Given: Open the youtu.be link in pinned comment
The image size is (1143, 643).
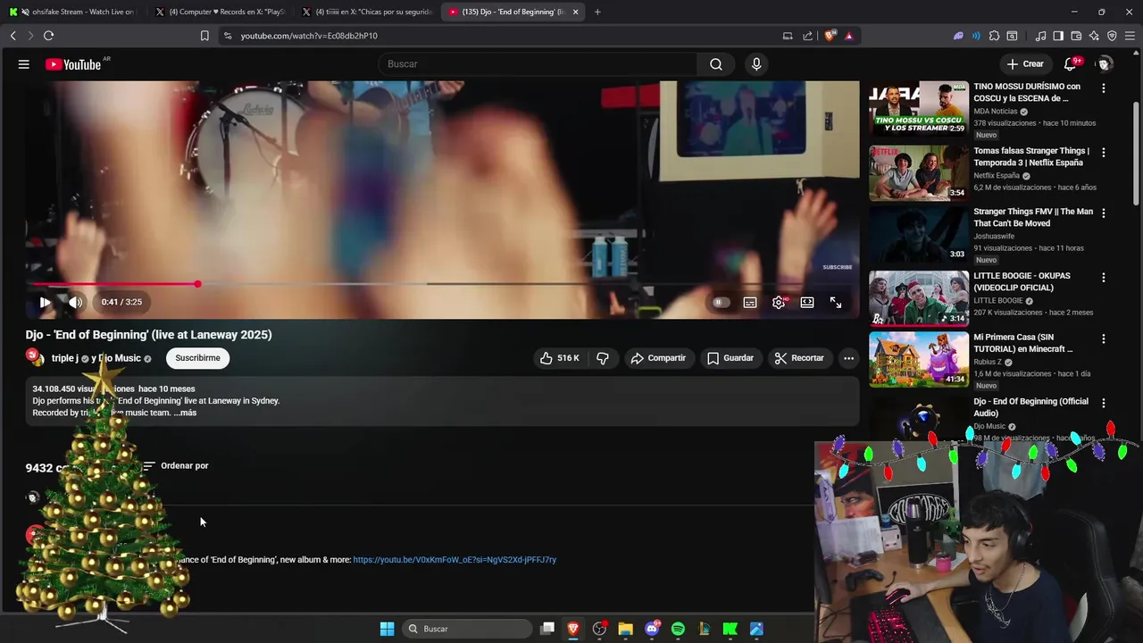Looking at the screenshot, I should (x=455, y=560).
